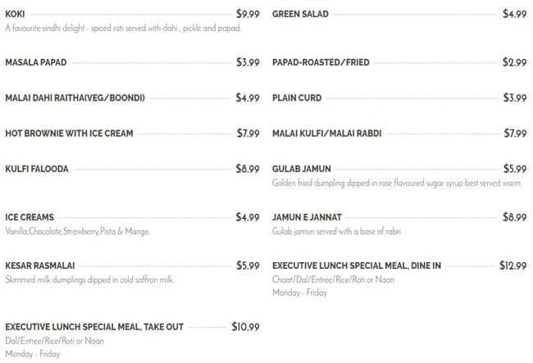533x363 pixels.
Task: Click the Plain Curd item name
Action: pos(297,98)
